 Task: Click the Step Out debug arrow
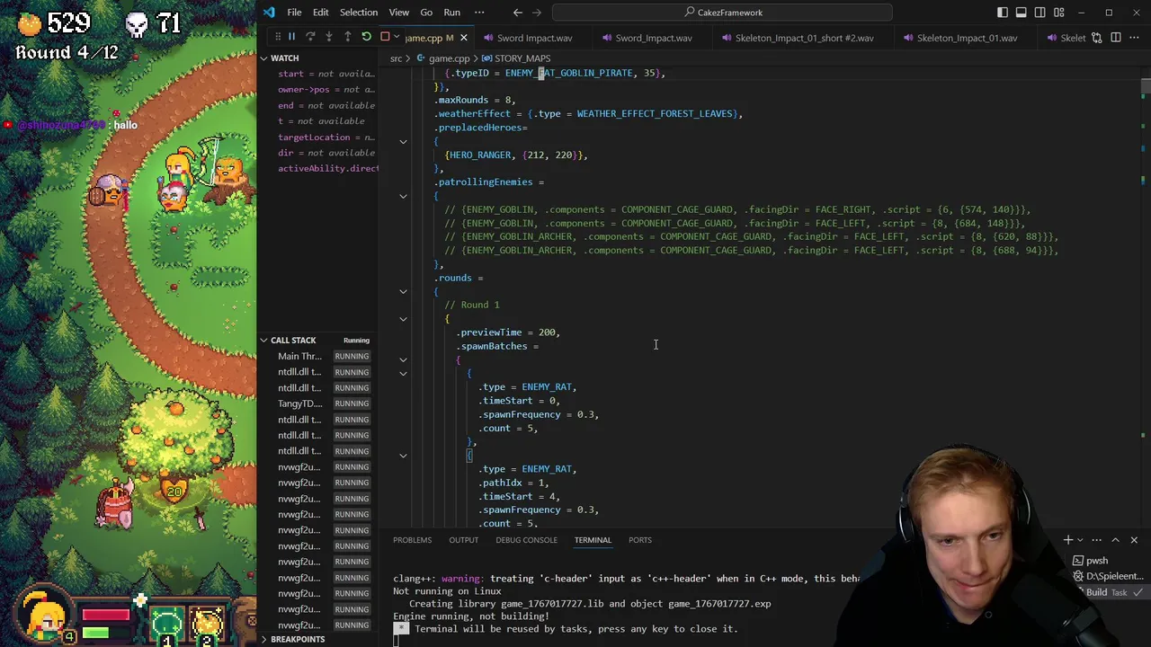coord(347,37)
